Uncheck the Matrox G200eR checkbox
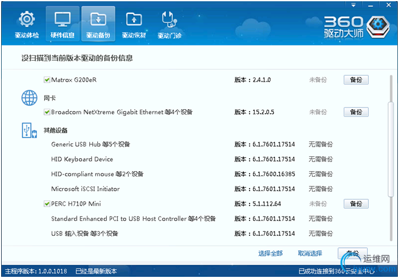The image size is (399, 278). (x=47, y=80)
